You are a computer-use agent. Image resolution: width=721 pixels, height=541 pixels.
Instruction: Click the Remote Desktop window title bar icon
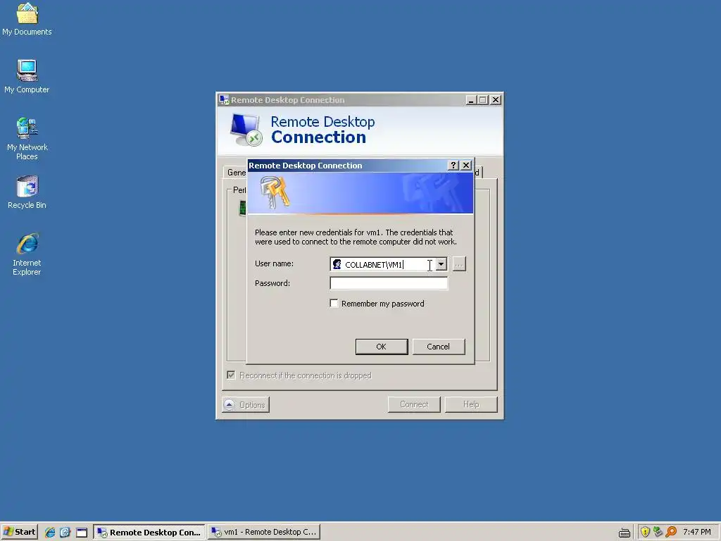pyautogui.click(x=224, y=100)
